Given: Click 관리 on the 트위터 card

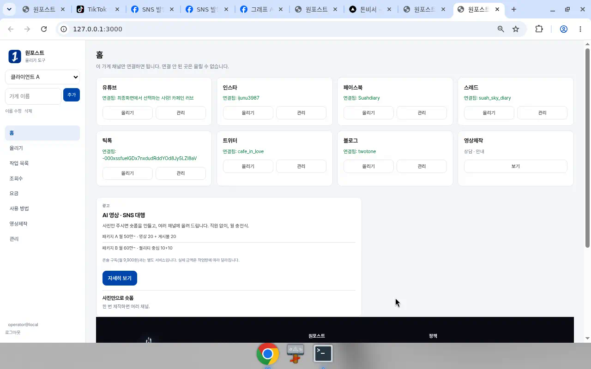Looking at the screenshot, I should click(x=301, y=166).
